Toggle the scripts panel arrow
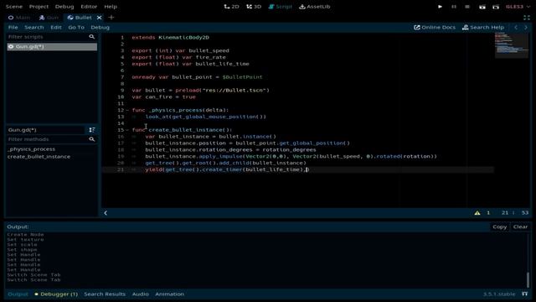Image resolution: width=536 pixels, height=302 pixels. [x=106, y=213]
